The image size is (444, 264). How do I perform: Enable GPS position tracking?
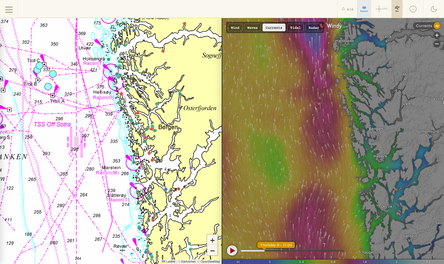click(381, 9)
